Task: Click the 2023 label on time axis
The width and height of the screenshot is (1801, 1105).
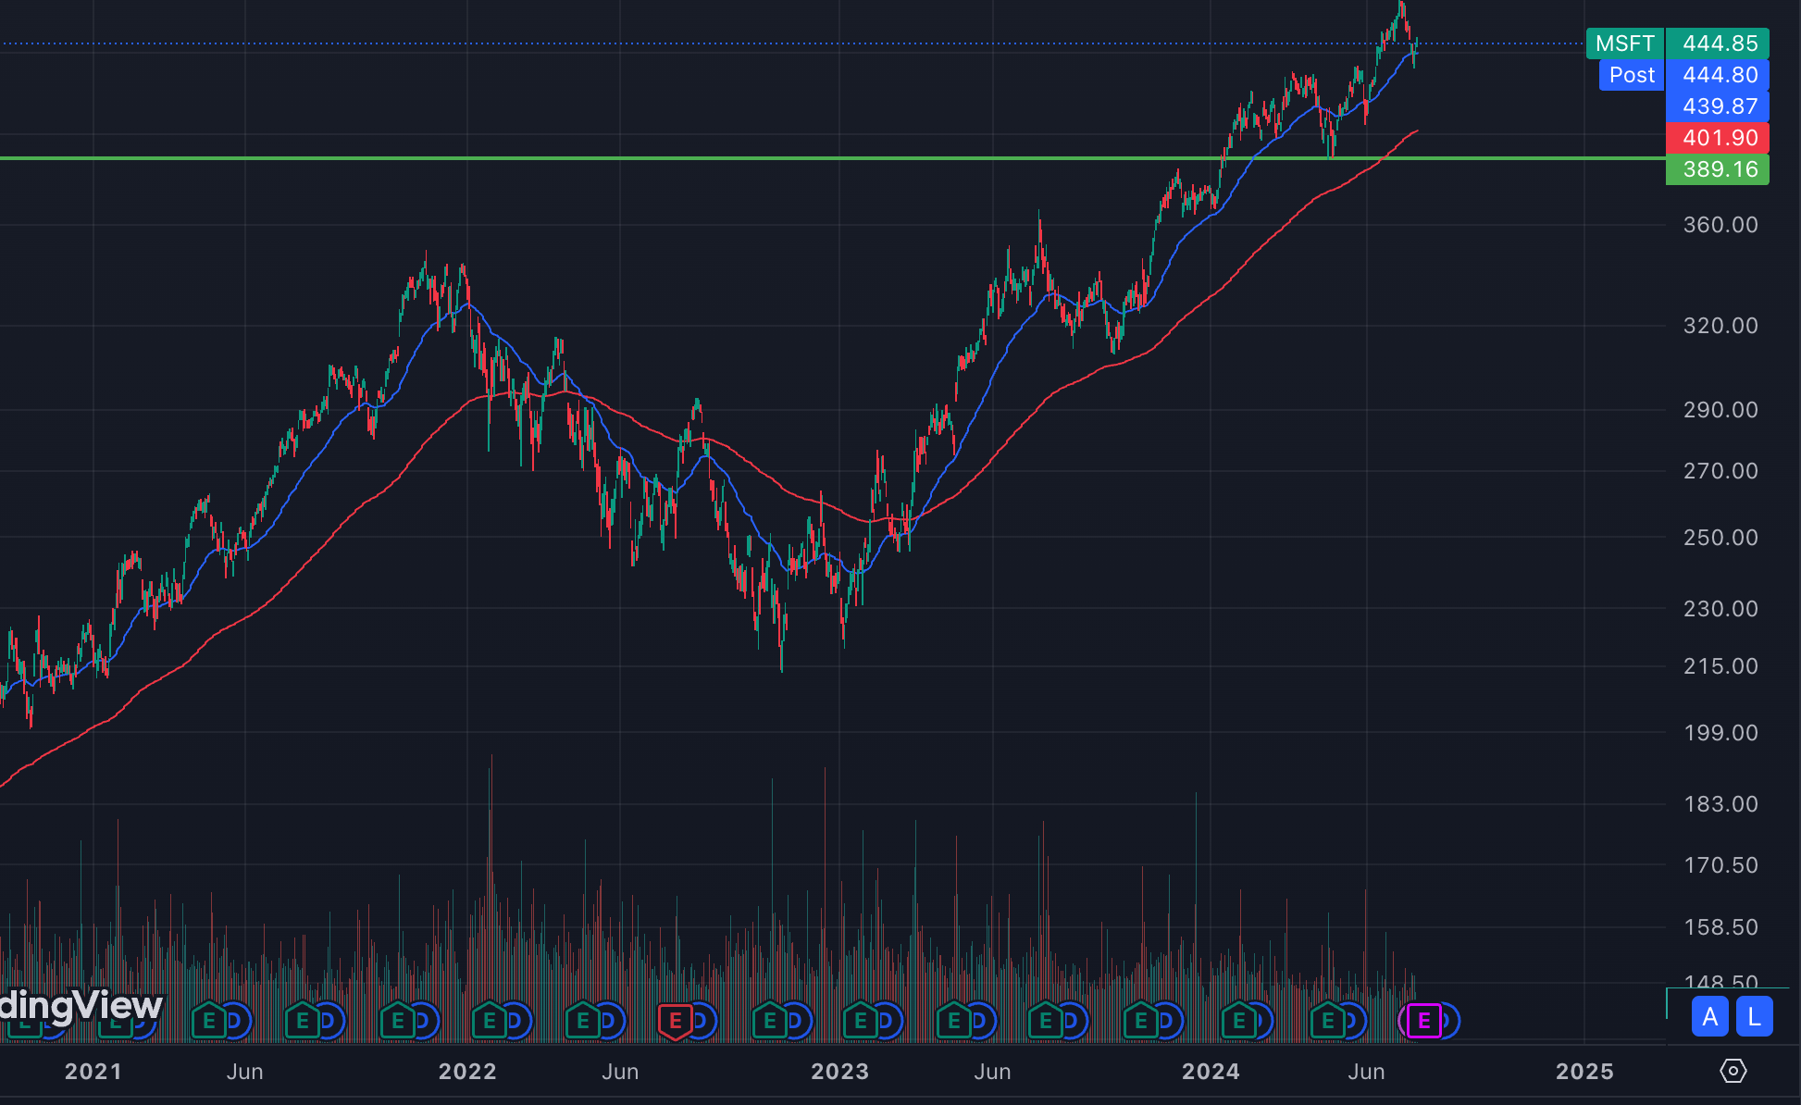Action: point(839,1072)
